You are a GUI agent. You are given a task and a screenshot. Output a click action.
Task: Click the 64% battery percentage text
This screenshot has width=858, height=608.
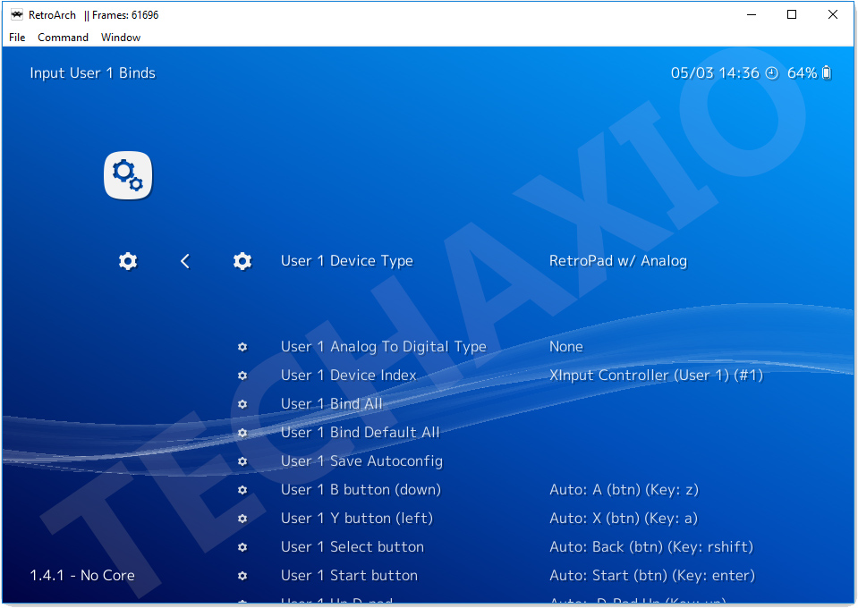(x=803, y=73)
